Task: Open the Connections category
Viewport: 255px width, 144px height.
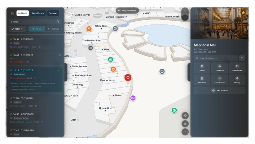Action: (x=220, y=80)
